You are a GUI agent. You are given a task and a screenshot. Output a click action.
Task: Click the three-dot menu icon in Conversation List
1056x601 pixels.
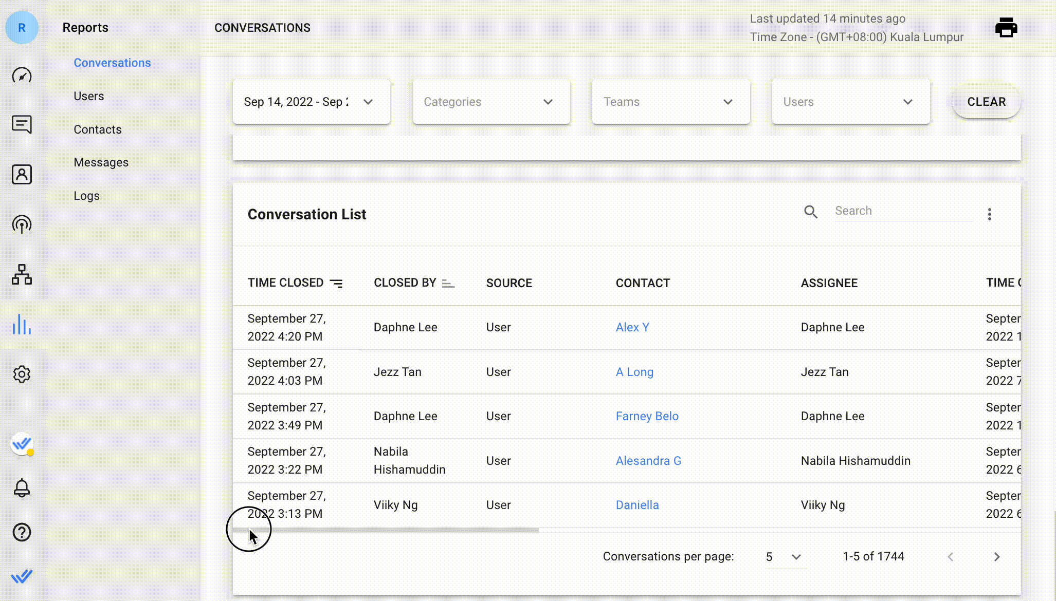[x=989, y=214]
